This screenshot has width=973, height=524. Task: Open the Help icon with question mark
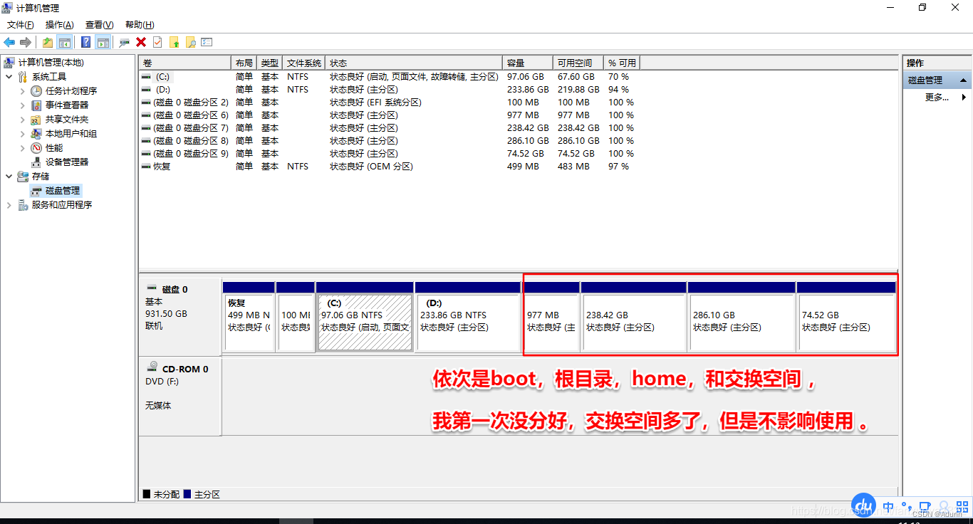(85, 42)
